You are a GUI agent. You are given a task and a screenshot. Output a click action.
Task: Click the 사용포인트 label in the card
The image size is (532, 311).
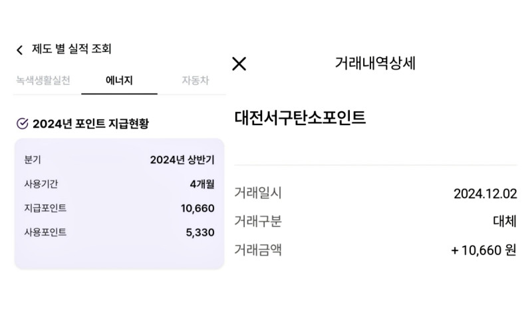[x=45, y=232]
